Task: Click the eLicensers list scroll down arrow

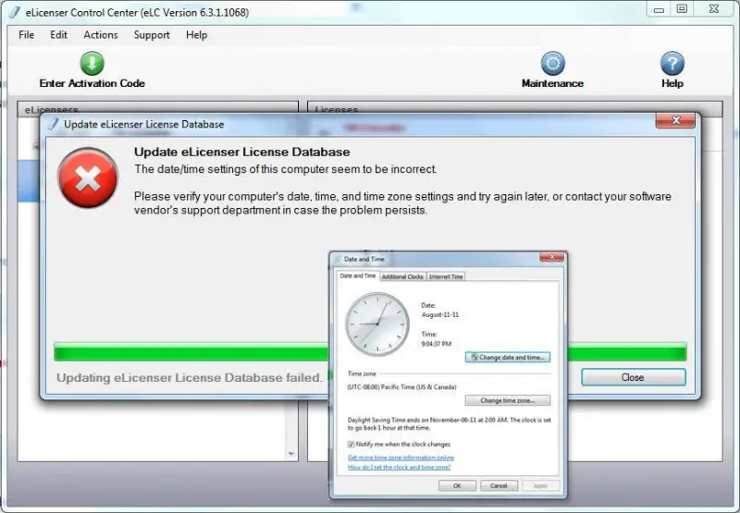Action: coord(291,454)
